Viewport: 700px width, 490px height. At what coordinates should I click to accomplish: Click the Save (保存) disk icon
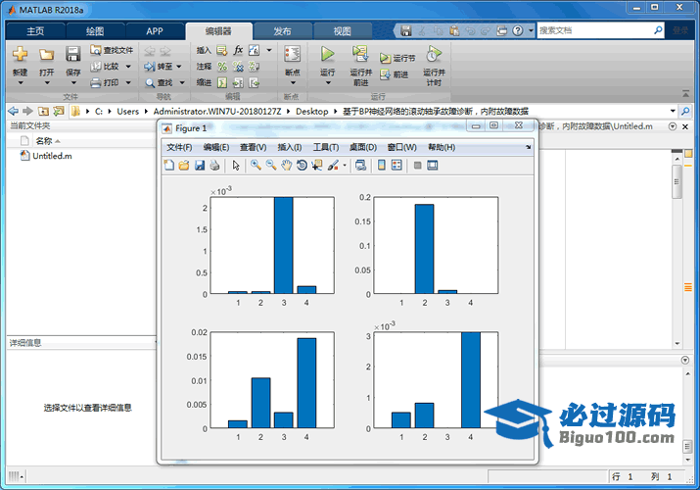[x=72, y=54]
